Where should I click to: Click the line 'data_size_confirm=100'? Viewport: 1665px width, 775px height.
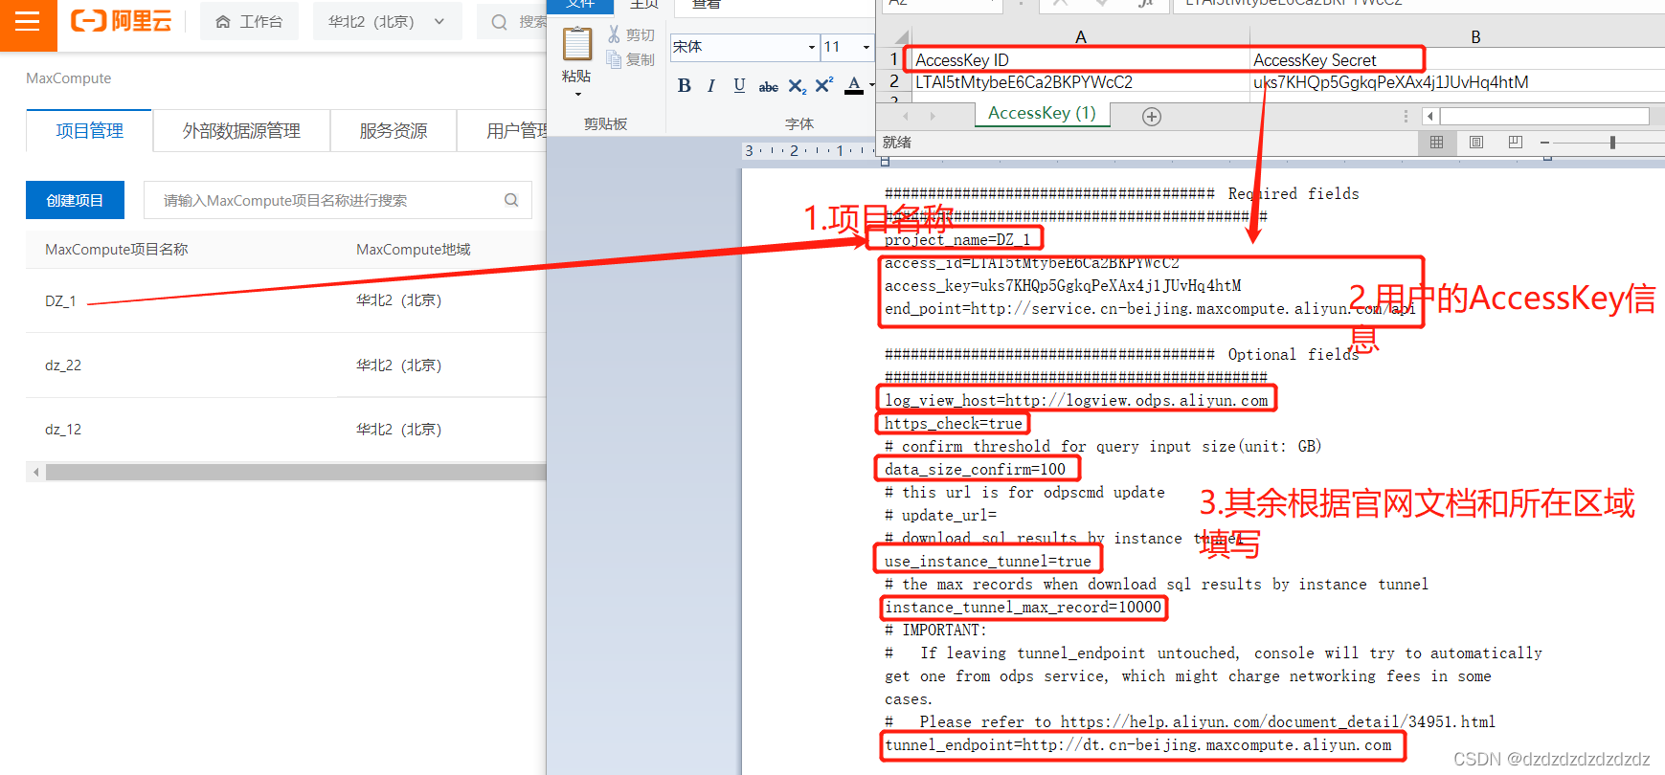tap(975, 469)
